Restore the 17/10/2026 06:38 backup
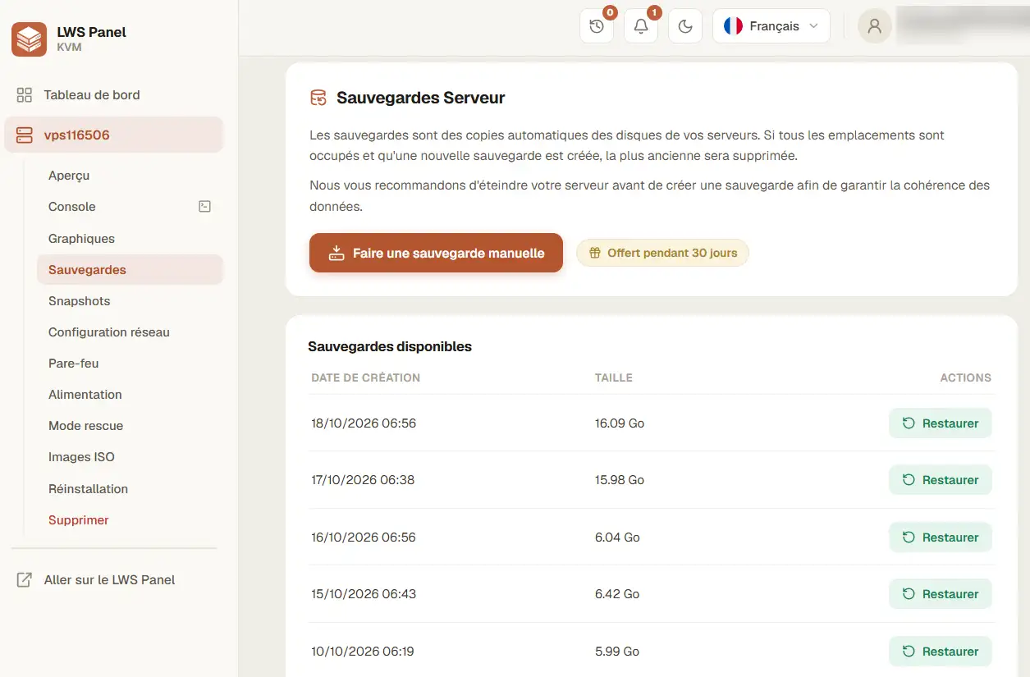This screenshot has width=1030, height=677. coord(941,480)
